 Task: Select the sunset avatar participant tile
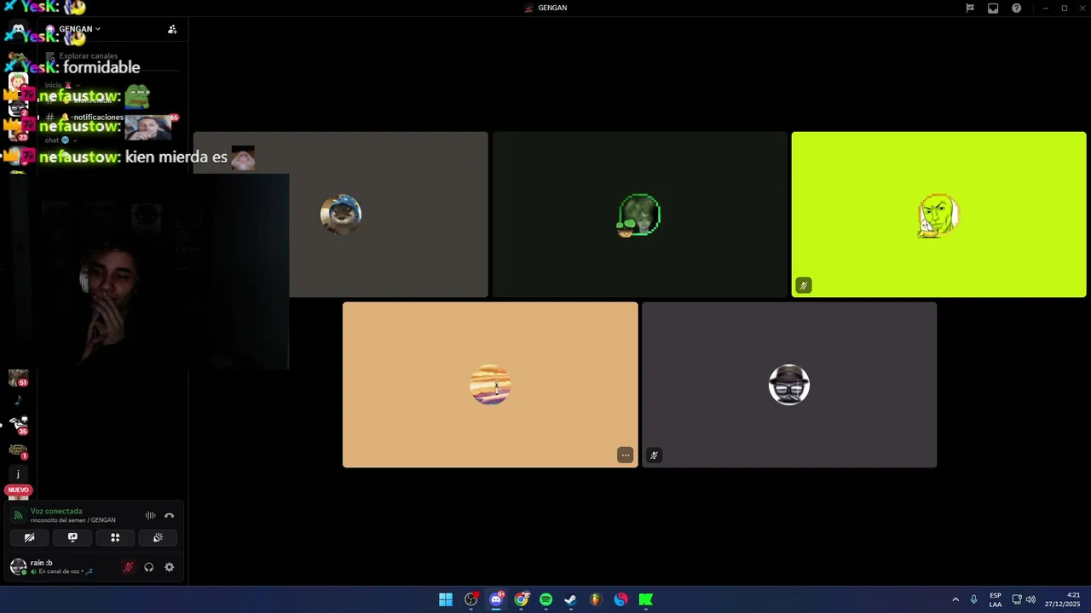[x=490, y=385]
